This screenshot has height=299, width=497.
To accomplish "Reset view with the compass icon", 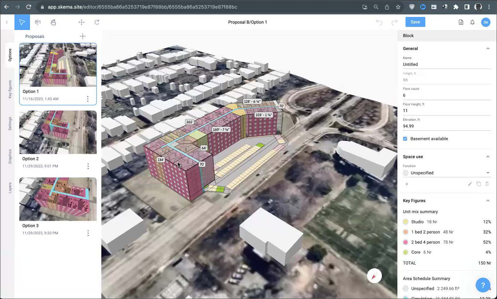I will (374, 276).
